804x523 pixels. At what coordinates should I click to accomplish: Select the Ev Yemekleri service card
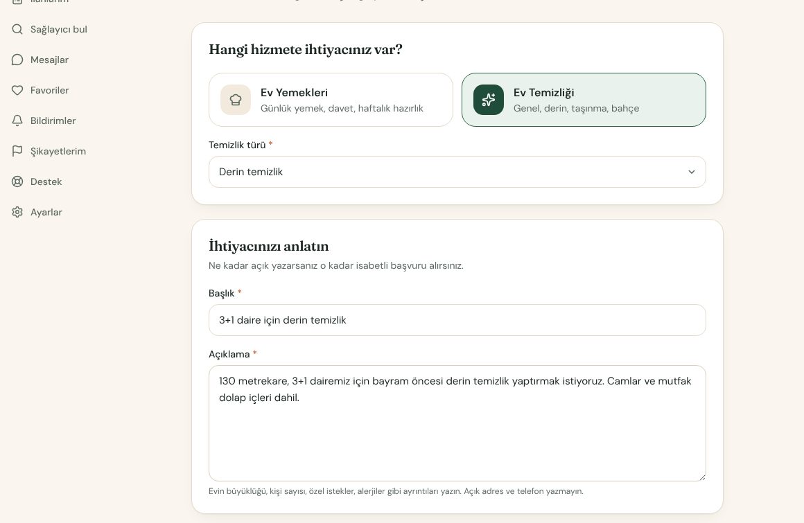click(x=331, y=100)
